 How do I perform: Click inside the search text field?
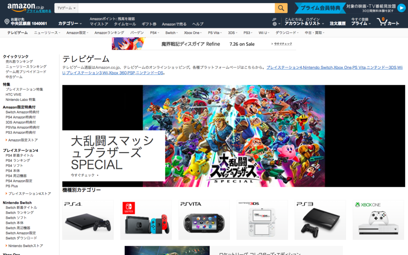click(175, 8)
